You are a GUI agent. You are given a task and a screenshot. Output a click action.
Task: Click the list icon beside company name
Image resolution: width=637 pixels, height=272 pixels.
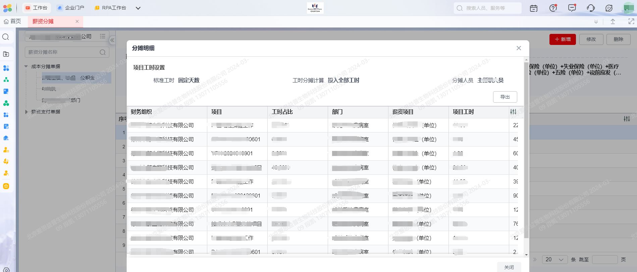pyautogui.click(x=103, y=36)
